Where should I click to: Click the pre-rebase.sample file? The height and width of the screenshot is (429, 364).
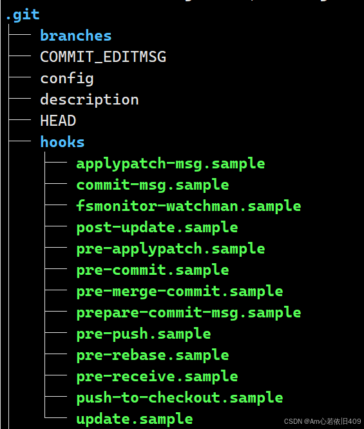click(x=153, y=355)
